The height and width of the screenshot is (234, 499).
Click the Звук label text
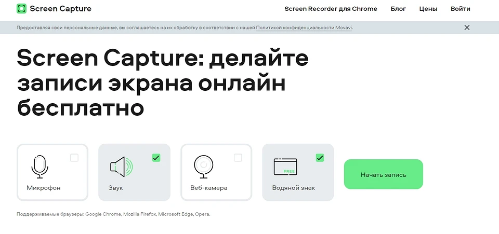pos(115,188)
